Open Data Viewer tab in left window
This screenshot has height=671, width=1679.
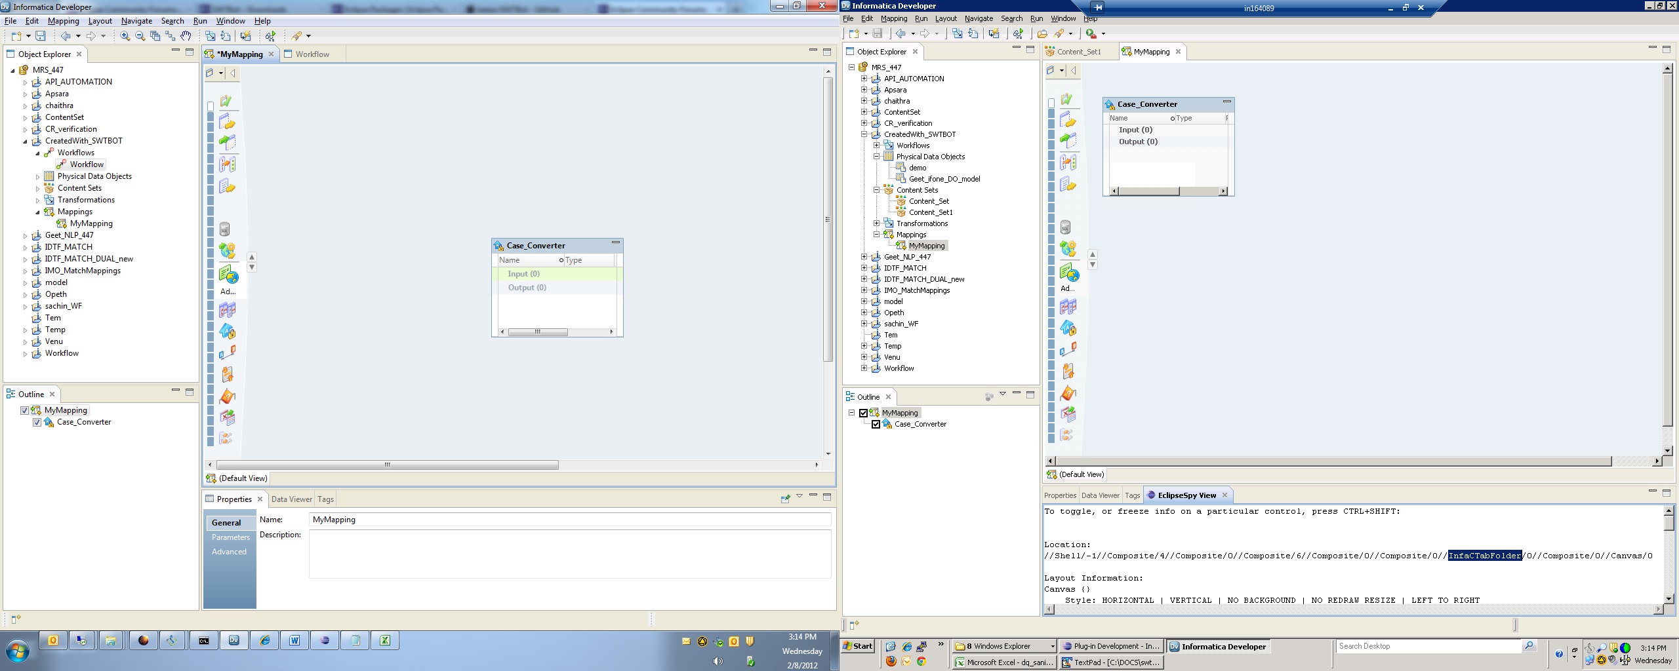click(292, 499)
